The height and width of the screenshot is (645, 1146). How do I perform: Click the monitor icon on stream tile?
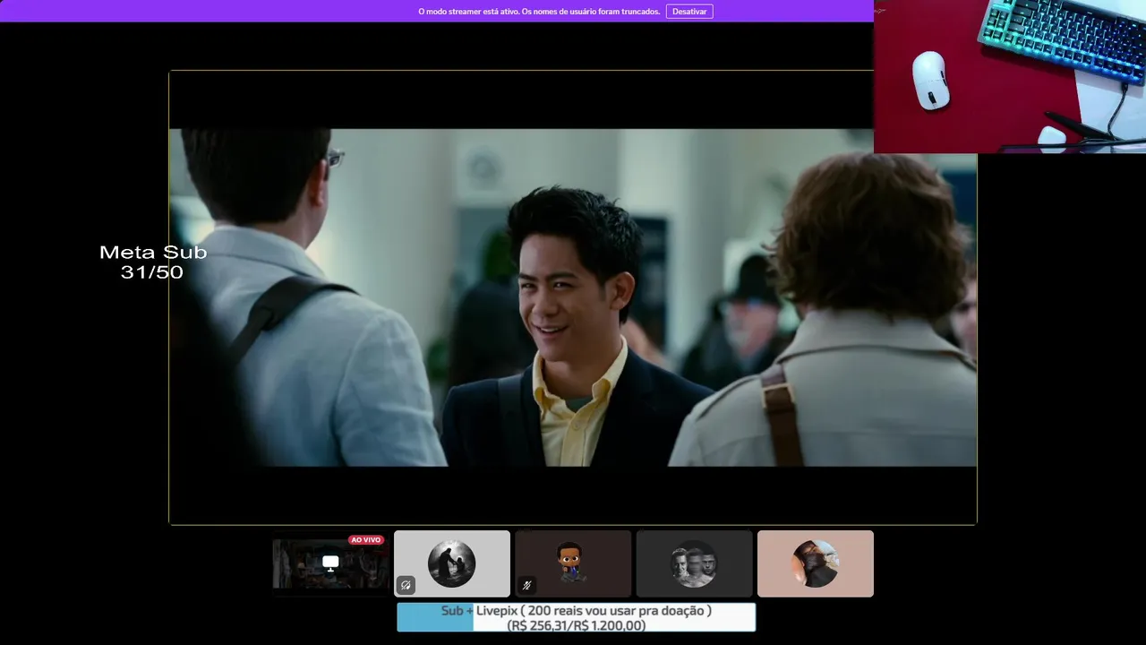tap(330, 563)
